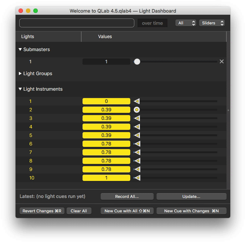Click instrument 10 value field showing 1
The height and width of the screenshot is (242, 248).
(106, 178)
